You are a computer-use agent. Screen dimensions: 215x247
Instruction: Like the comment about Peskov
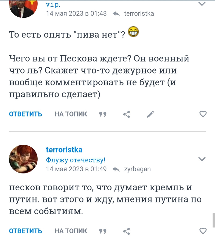[203, 114]
